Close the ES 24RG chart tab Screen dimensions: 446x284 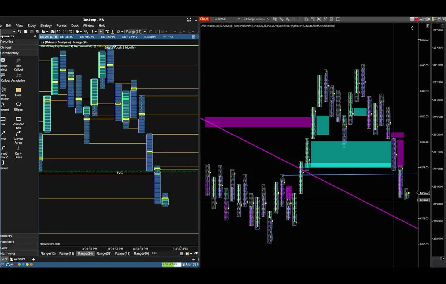click(56, 37)
